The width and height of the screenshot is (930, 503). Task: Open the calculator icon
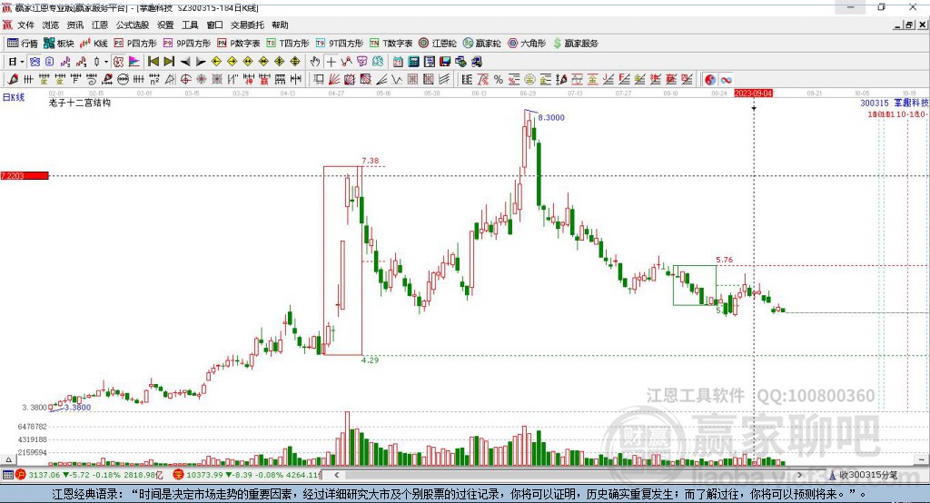click(413, 62)
